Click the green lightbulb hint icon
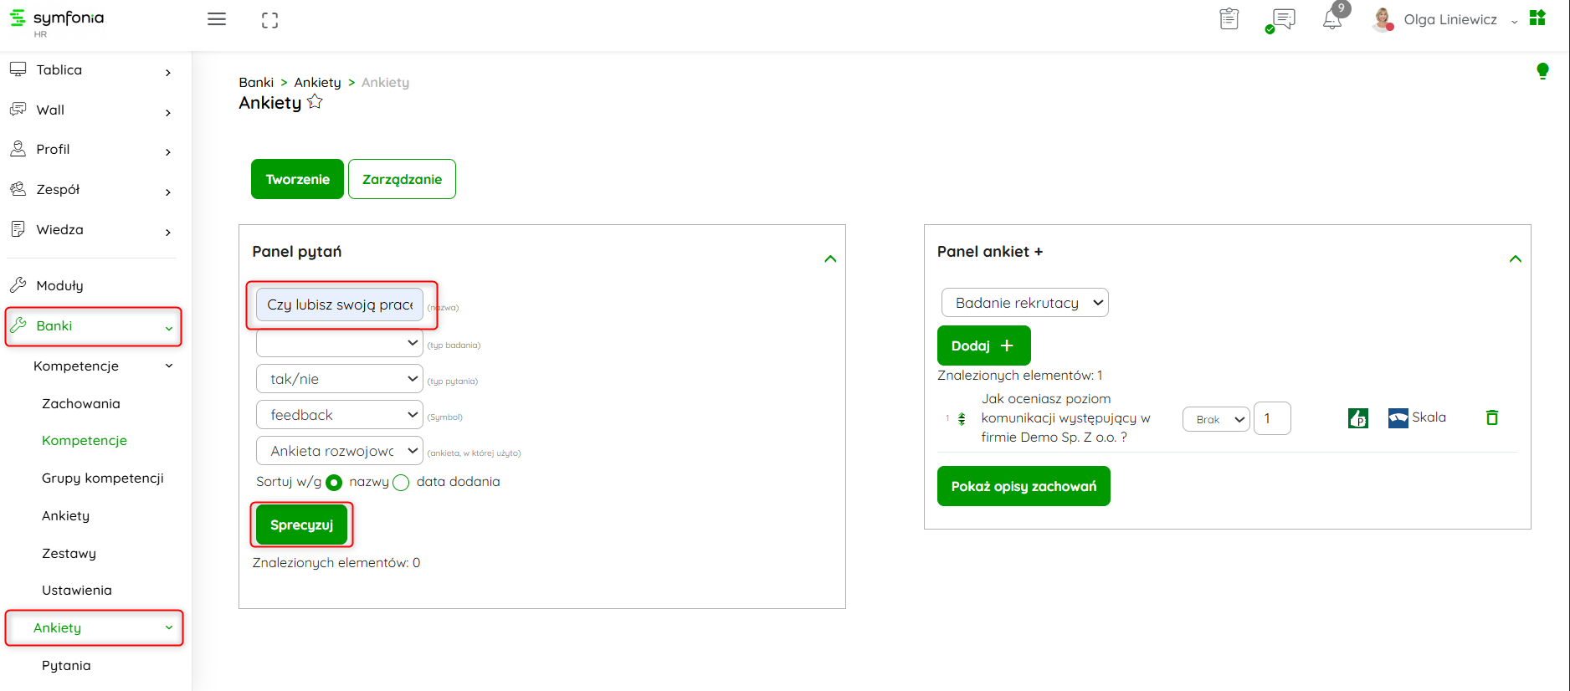The width and height of the screenshot is (1570, 691). point(1542,71)
